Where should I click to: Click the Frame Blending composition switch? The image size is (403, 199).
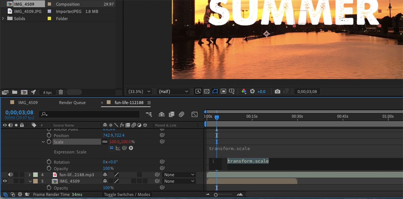point(172,114)
